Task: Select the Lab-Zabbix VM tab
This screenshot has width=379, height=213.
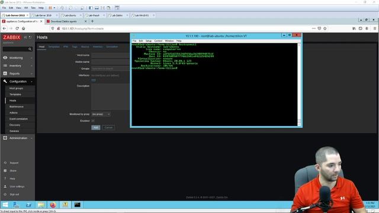Action: (x=117, y=15)
